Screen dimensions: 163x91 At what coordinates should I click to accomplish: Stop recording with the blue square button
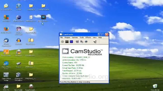pos(71,42)
